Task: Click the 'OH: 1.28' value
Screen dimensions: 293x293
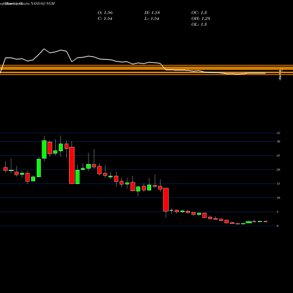Action: pos(200,19)
